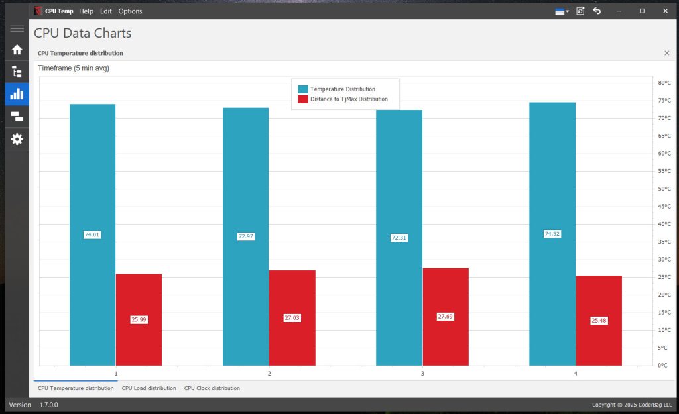Switch to CPU Clock distribution tab
679x414 pixels.
[212, 388]
